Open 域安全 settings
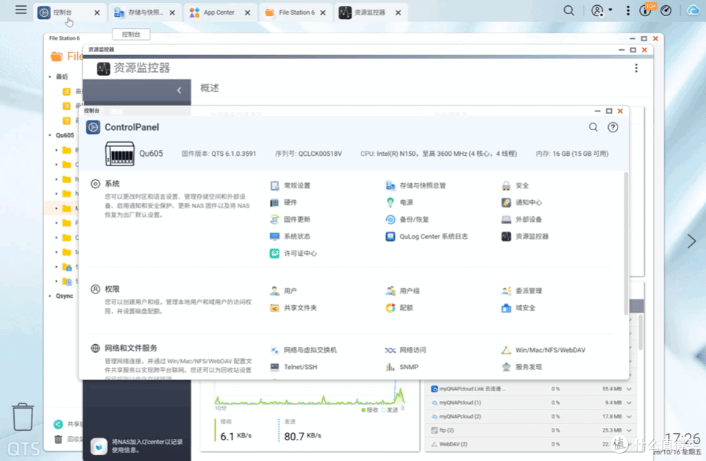706x461 pixels. click(x=518, y=308)
